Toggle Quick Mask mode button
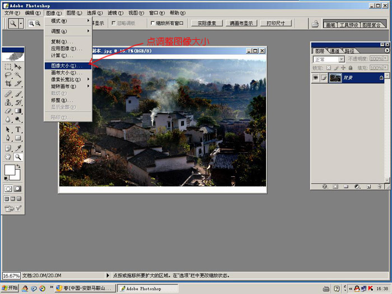The width and height of the screenshot is (392, 294). click(x=18, y=189)
